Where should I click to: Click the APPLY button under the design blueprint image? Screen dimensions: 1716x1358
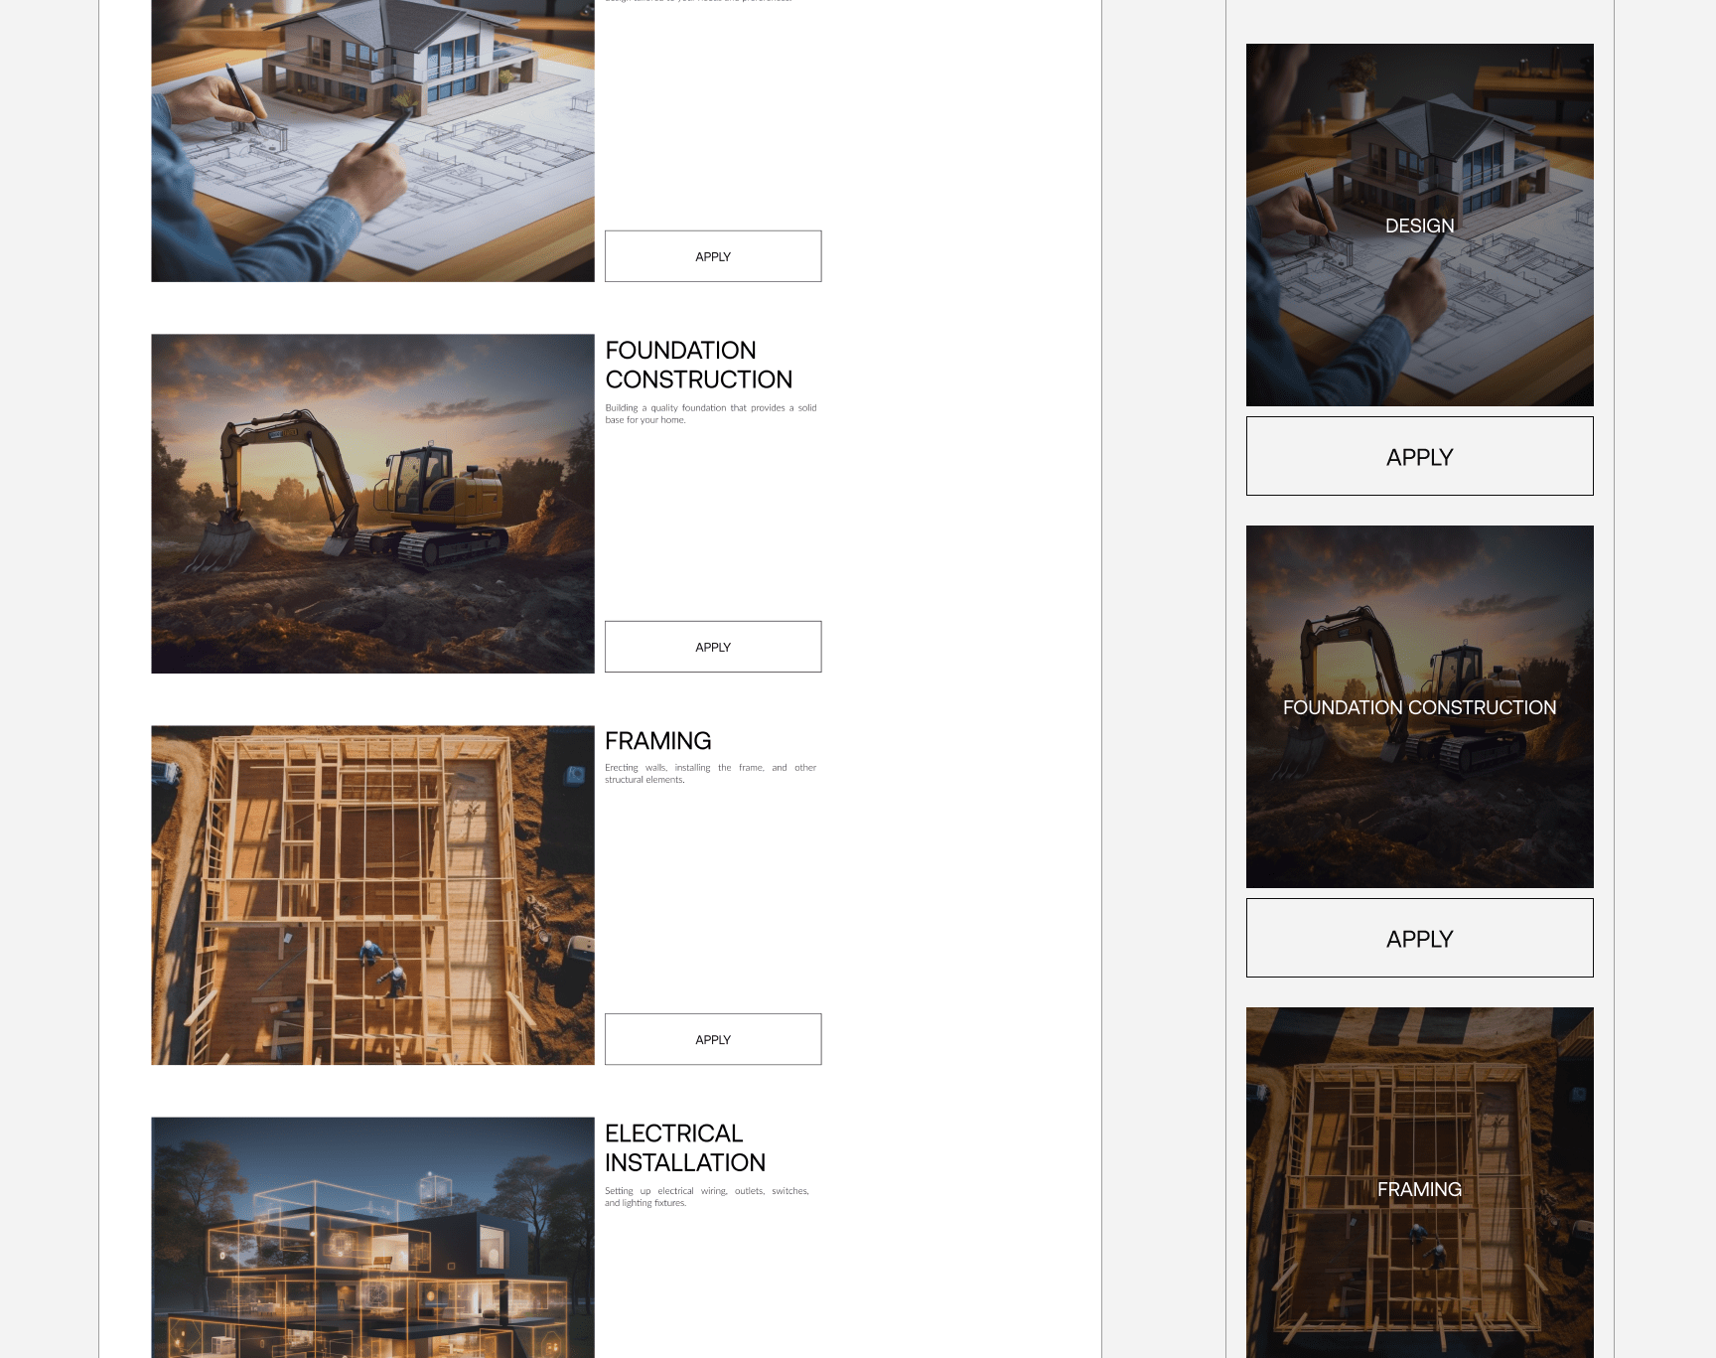point(712,255)
